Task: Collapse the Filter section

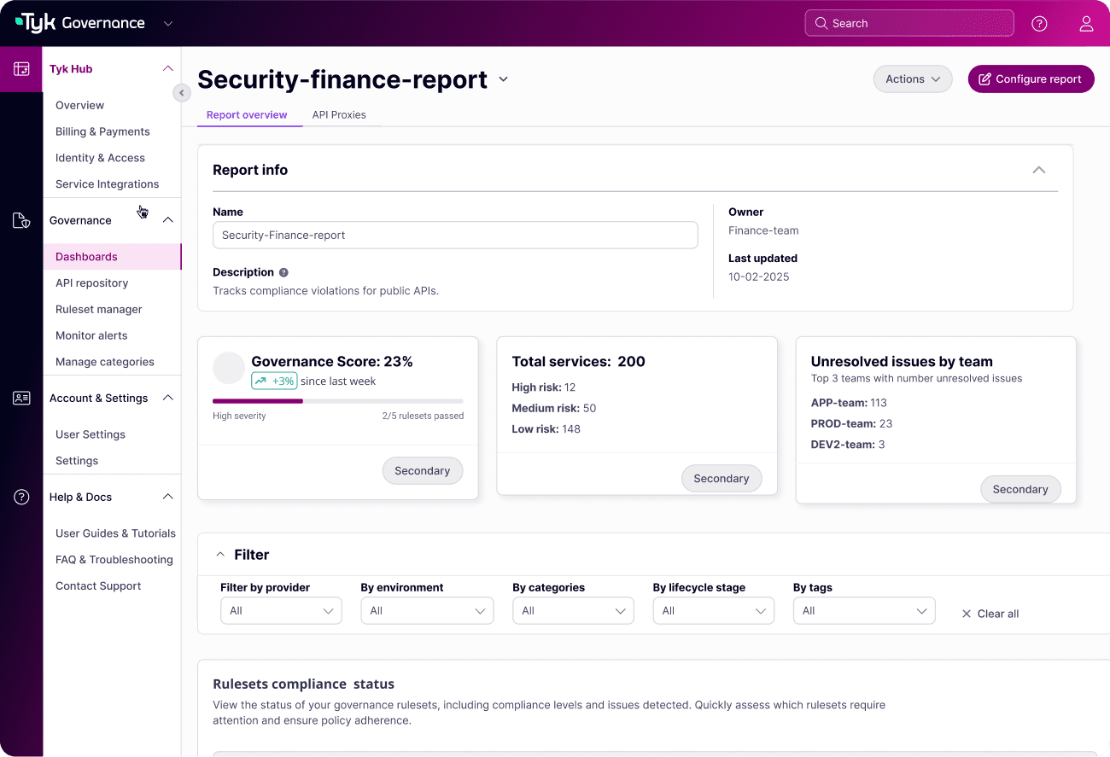Action: pyautogui.click(x=220, y=555)
